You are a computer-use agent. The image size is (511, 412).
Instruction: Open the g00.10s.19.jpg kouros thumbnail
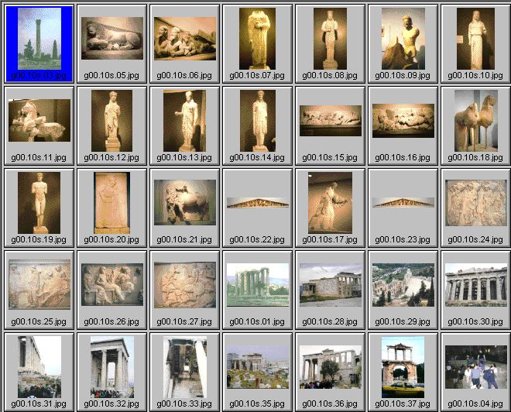pyautogui.click(x=39, y=202)
